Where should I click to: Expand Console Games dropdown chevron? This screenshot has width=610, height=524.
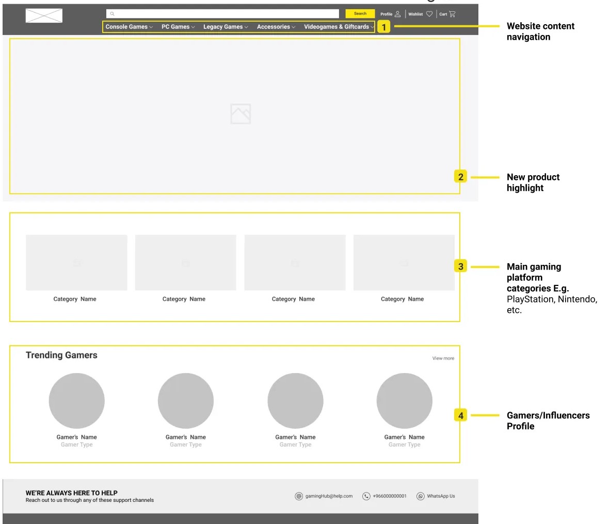(x=151, y=27)
